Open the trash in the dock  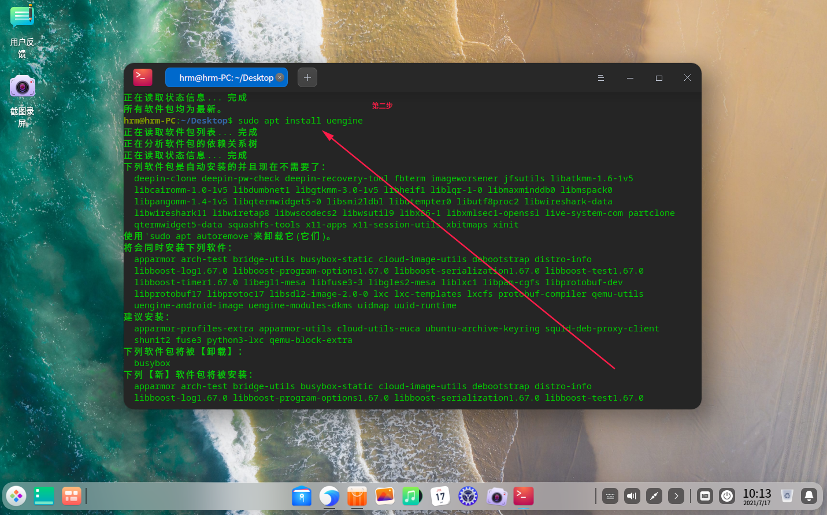click(x=787, y=496)
